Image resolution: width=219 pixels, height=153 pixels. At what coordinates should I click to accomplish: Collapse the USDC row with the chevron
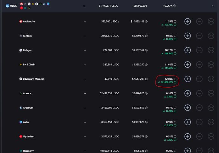tap(212, 6)
